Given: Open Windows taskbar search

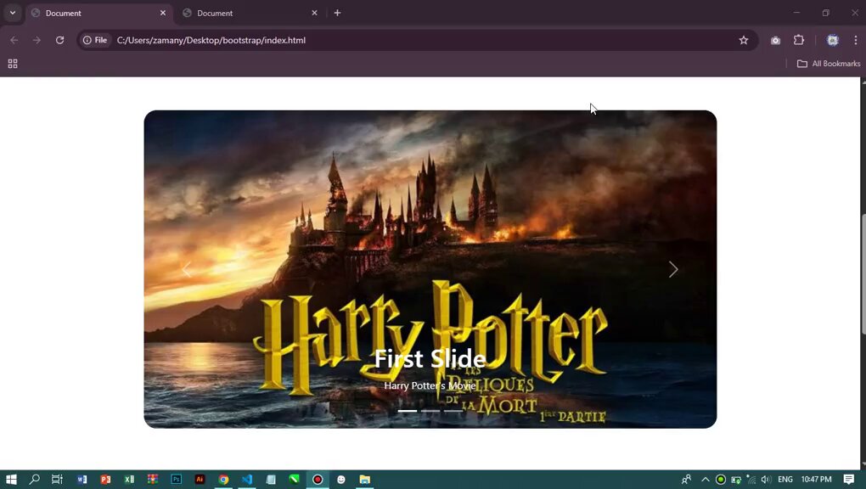Looking at the screenshot, I should 34,479.
